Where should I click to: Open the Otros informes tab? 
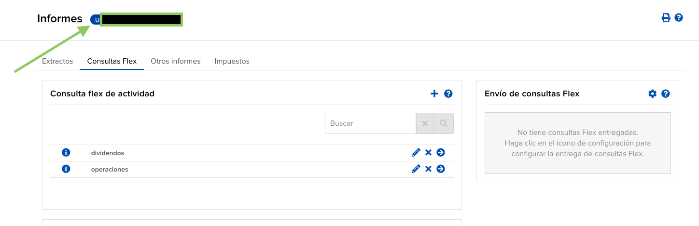click(x=176, y=61)
